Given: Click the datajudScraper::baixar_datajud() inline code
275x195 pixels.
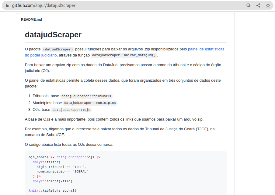Looking at the screenshot, I should (x=124, y=55).
